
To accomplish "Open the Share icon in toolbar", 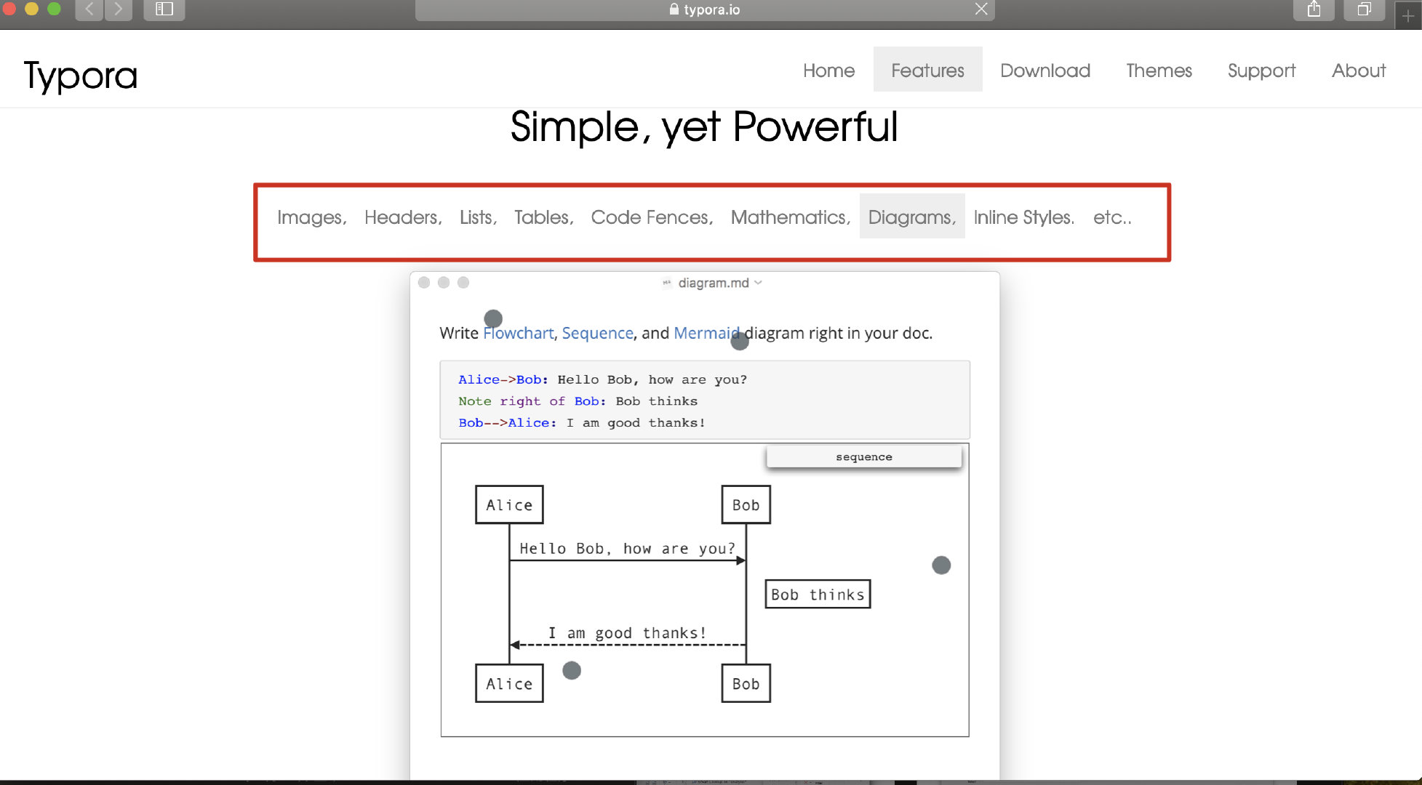I will pyautogui.click(x=1314, y=9).
